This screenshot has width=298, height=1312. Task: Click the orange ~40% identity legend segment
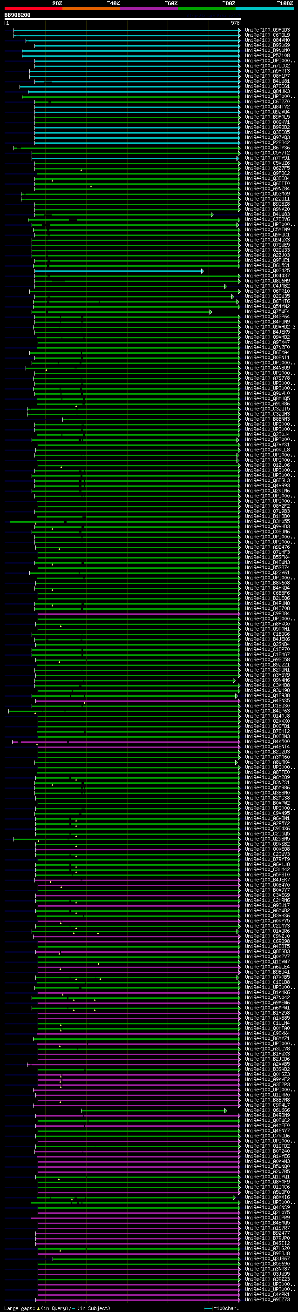91,9
